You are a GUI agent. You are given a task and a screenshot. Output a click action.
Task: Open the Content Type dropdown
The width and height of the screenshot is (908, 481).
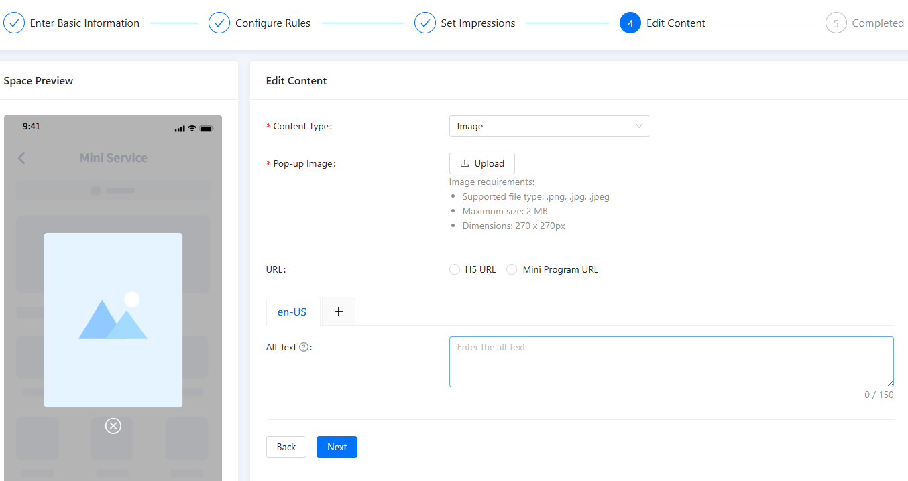pyautogui.click(x=550, y=126)
